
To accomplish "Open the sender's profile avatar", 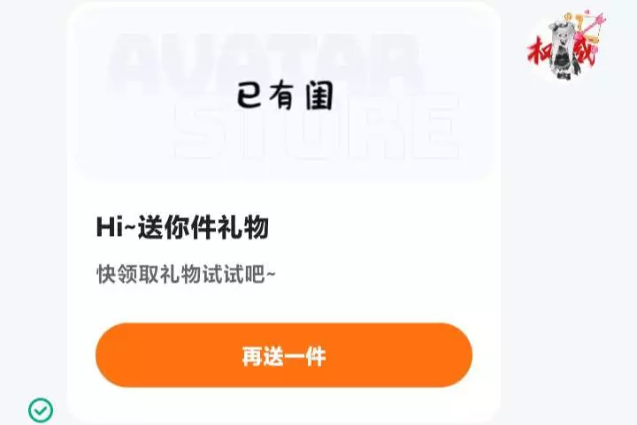I will [566, 45].
